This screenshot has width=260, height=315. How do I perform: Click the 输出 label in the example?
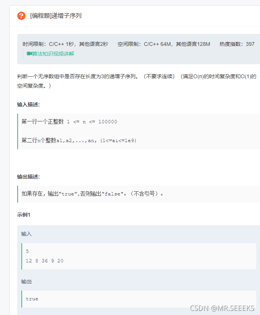point(27,282)
